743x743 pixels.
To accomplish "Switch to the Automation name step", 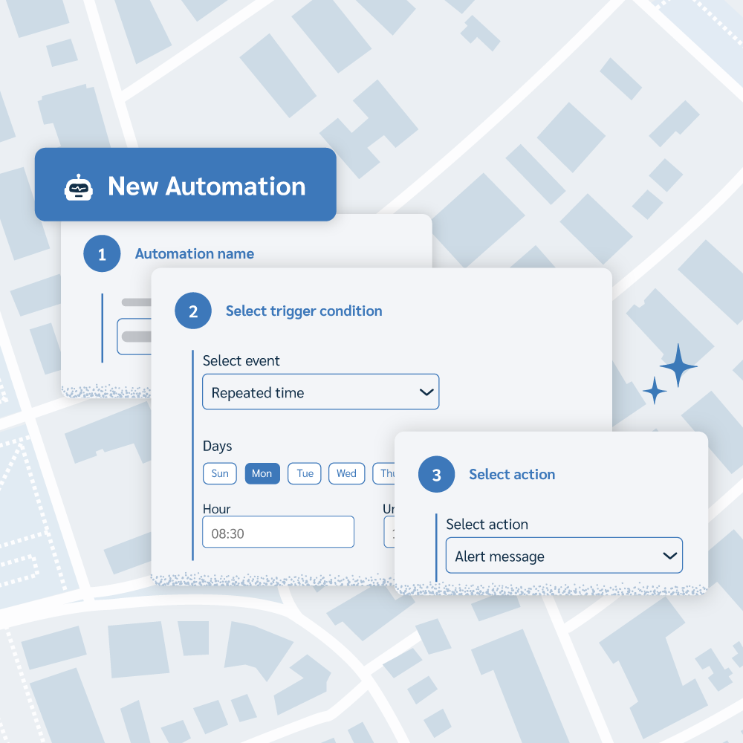I will point(194,253).
